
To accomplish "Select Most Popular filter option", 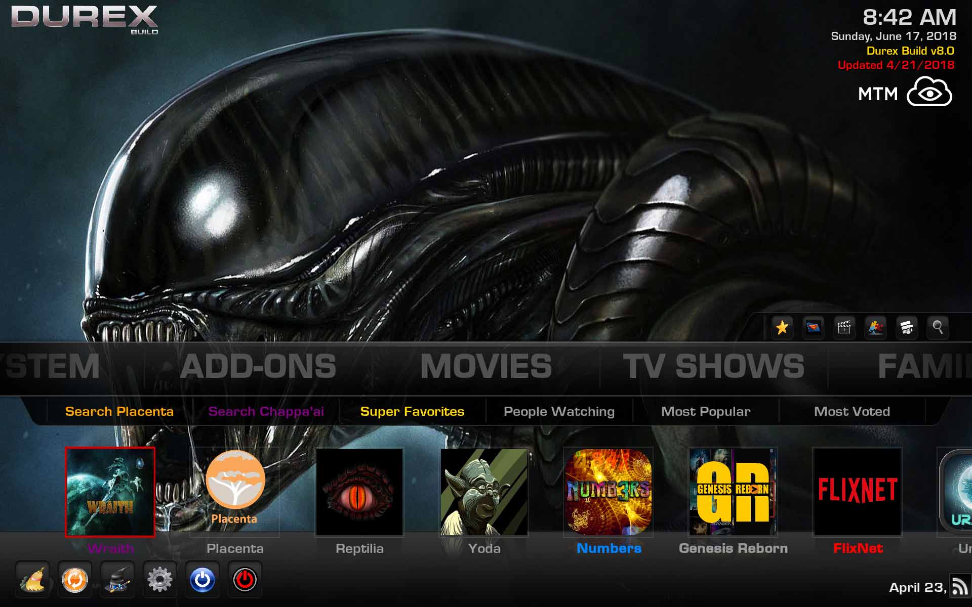I will pyautogui.click(x=705, y=411).
